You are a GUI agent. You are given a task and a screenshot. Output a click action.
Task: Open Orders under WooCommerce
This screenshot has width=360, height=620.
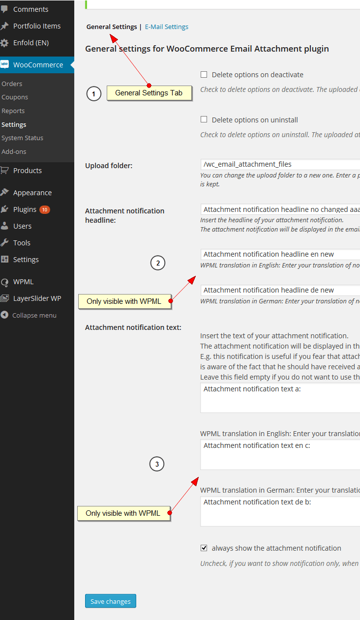[x=12, y=84]
